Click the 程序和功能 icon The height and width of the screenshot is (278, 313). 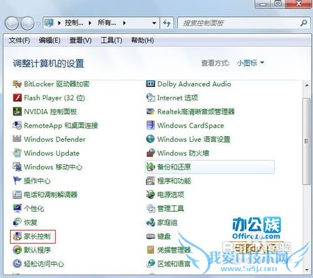tap(150, 181)
